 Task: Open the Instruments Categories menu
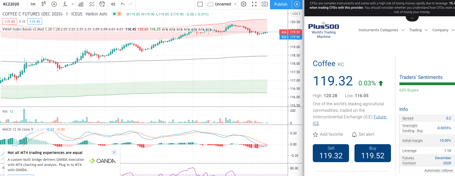pos(378,30)
